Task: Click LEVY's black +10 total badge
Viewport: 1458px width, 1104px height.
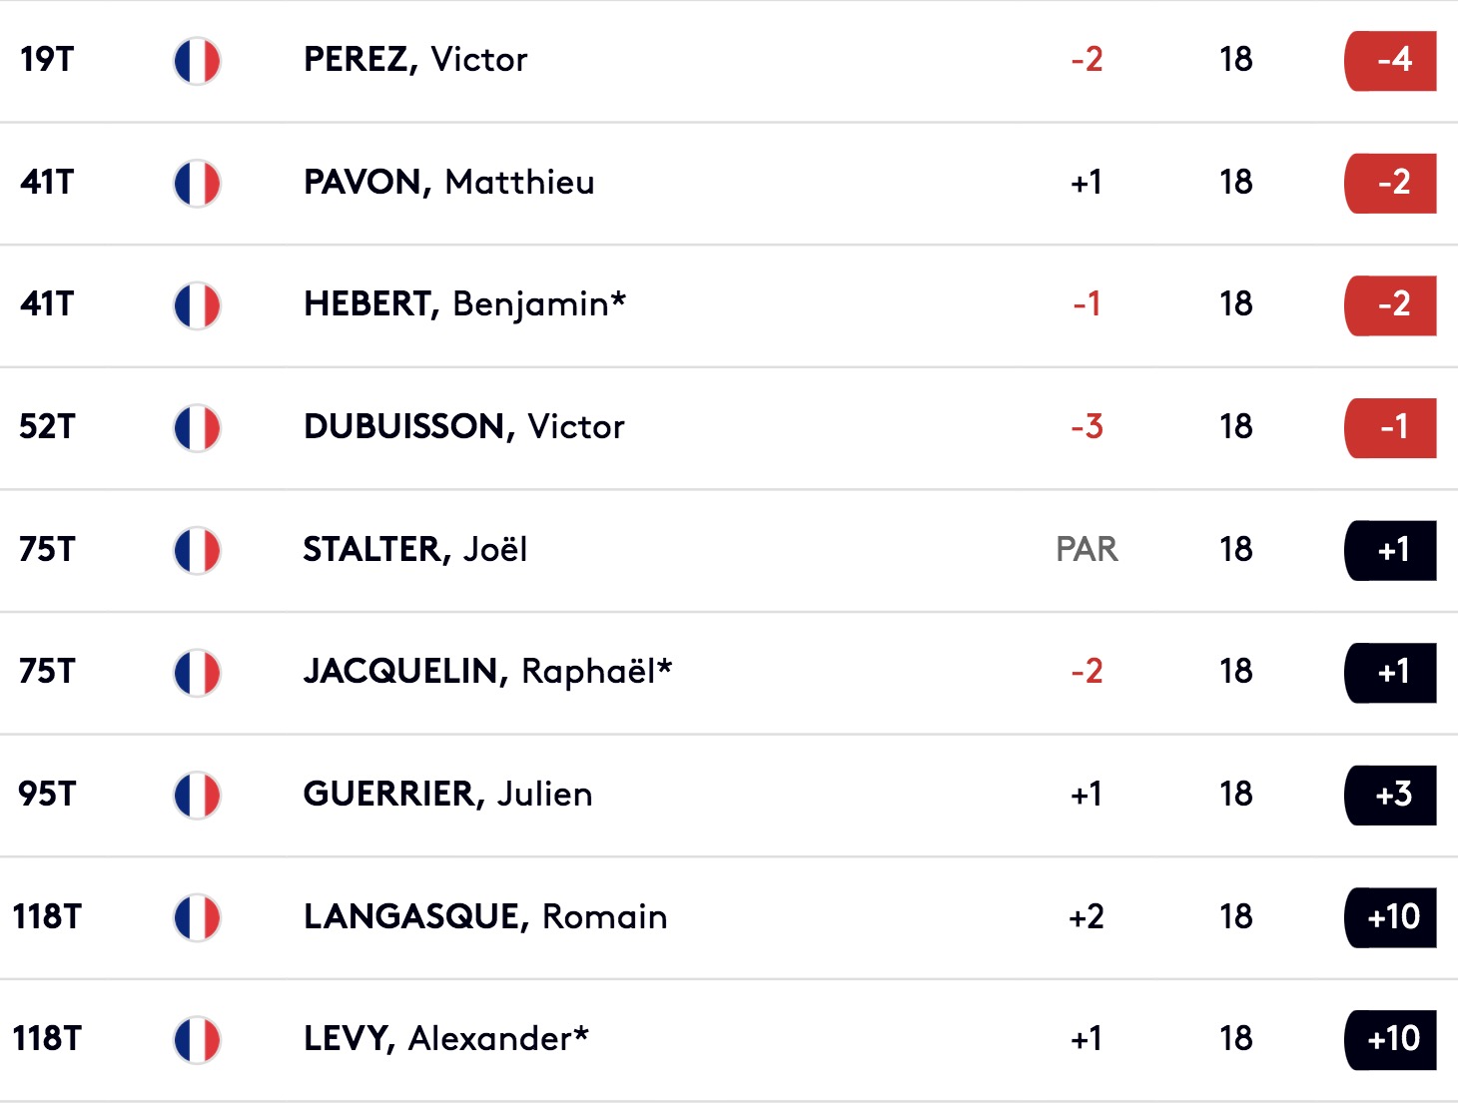Action: (1391, 1040)
